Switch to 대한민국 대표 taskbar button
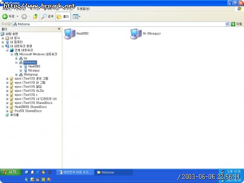The width and height of the screenshot is (244, 183). [x=76, y=172]
